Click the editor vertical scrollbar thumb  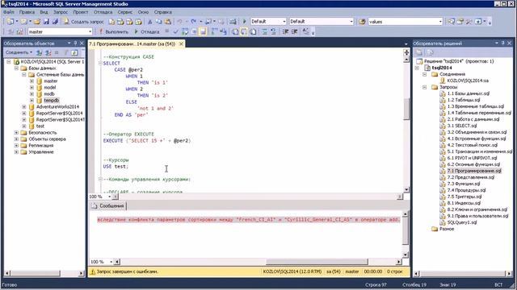[406, 110]
